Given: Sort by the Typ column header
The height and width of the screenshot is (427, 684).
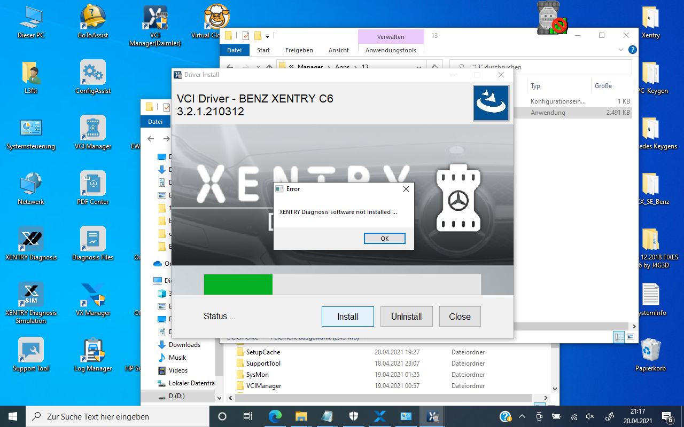Looking at the screenshot, I should pyautogui.click(x=559, y=86).
